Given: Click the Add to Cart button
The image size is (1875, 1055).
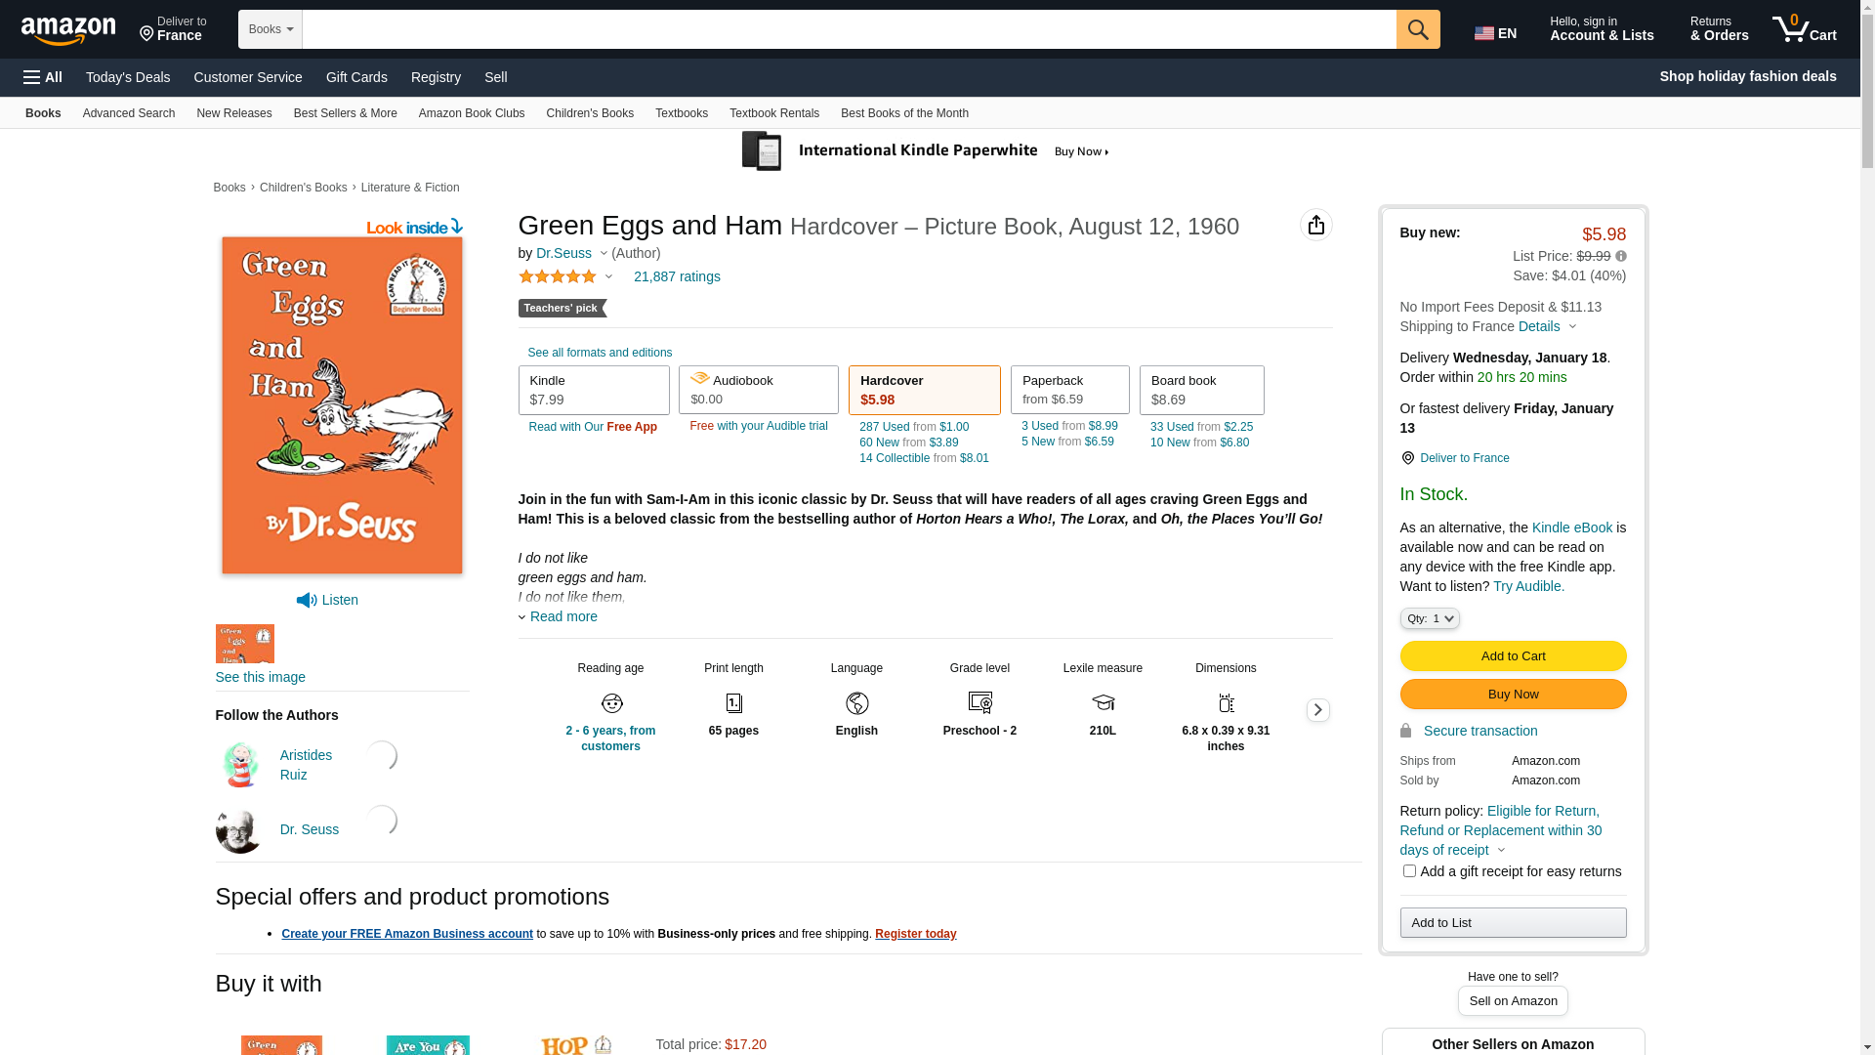Looking at the screenshot, I should point(1512,655).
